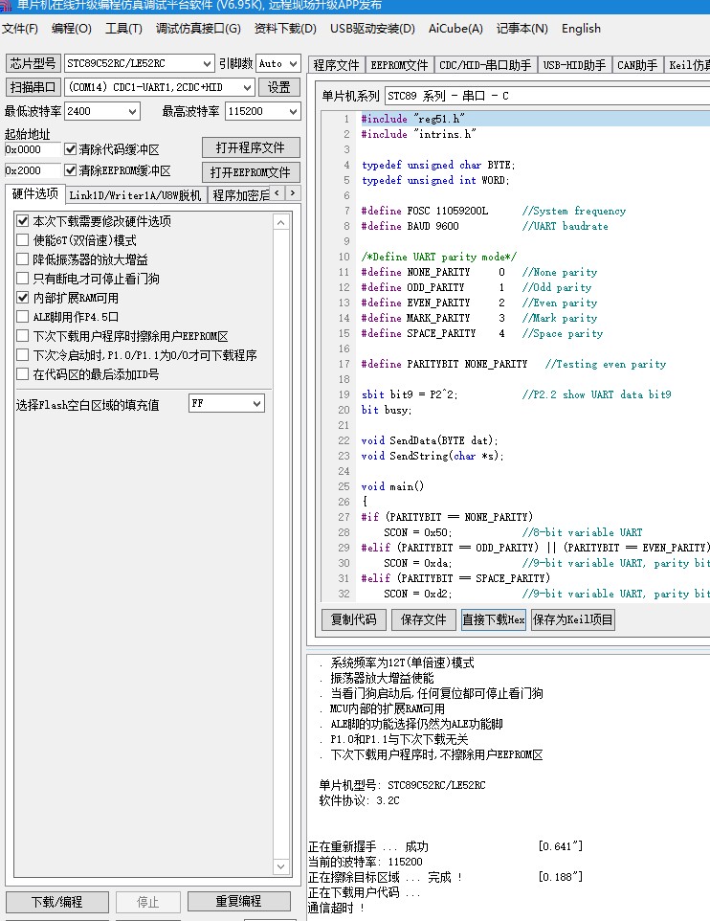Click log text '软件协议: 3.2C'
710x921 pixels.
click(359, 800)
